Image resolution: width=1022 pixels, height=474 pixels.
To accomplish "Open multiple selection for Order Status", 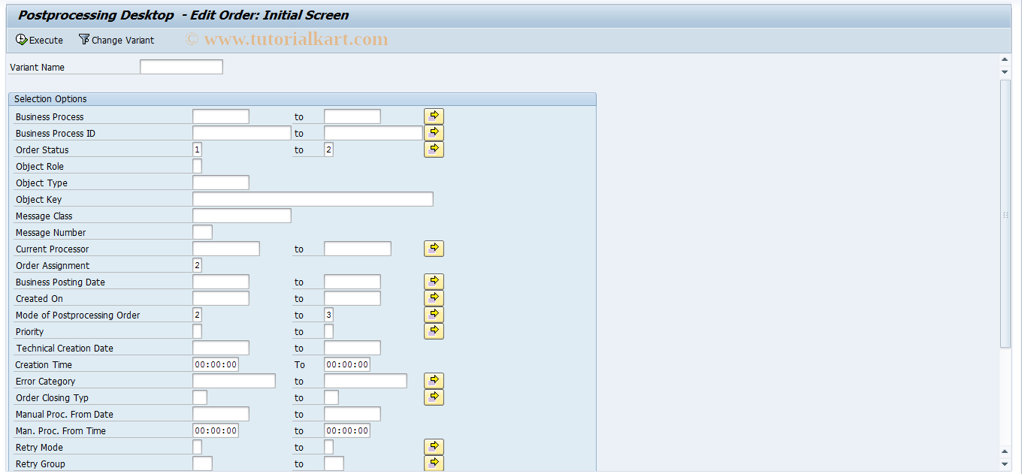I will point(434,149).
